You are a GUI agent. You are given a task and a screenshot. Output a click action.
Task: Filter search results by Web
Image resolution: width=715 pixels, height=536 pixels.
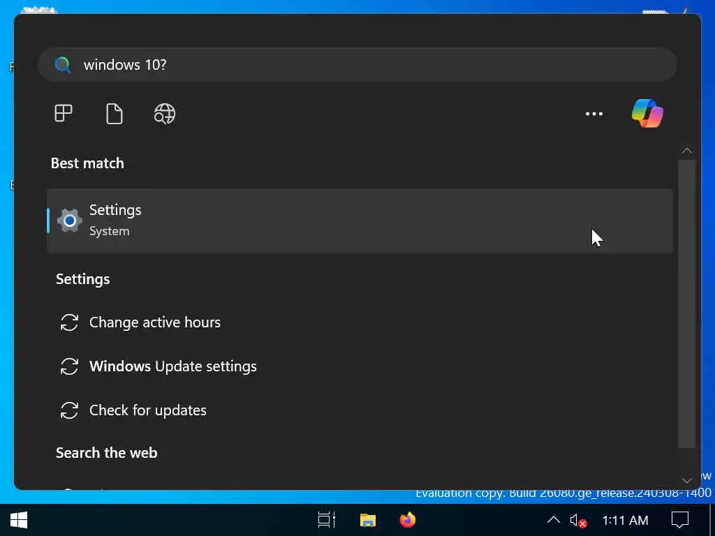click(x=165, y=114)
